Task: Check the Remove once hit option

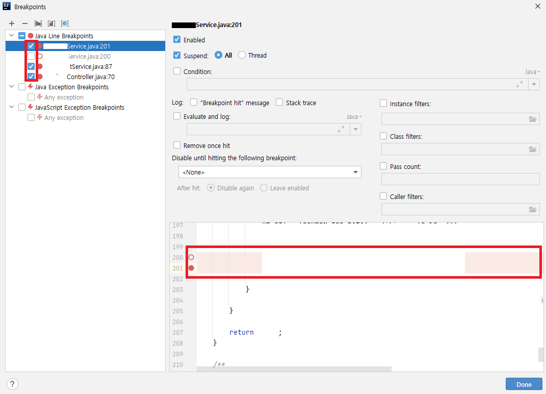Action: [x=177, y=145]
